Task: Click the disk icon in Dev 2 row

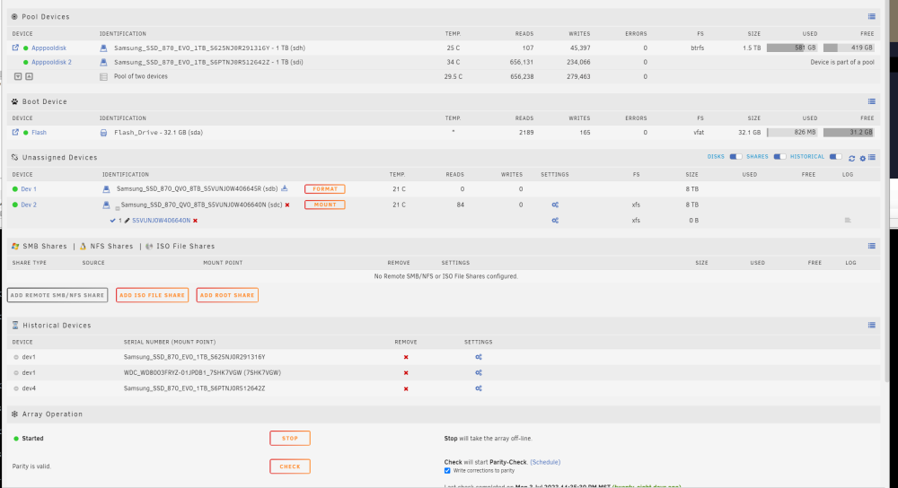Action: tap(106, 205)
